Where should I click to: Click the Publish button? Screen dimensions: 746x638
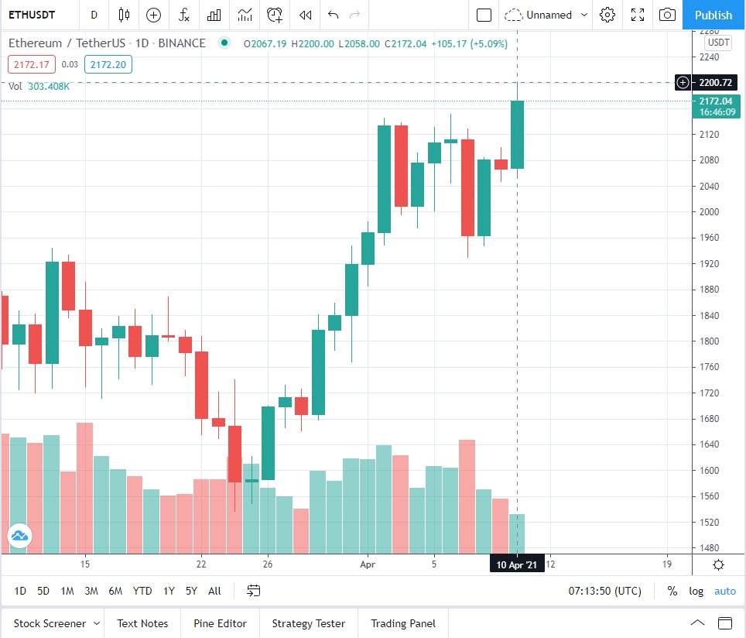[x=713, y=15]
